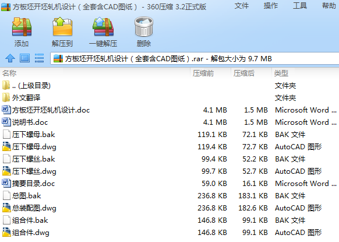The height and width of the screenshot is (242, 339).
Task: Click the 删除 (Delete) trash icon
Action: tap(144, 27)
